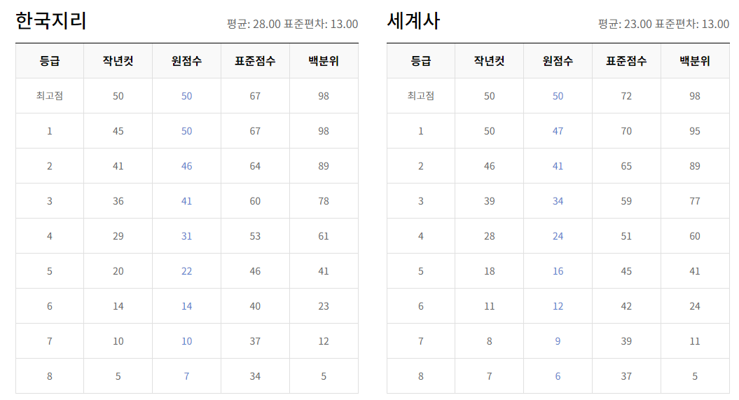Click 표준점수 42 in 세계사 grade 6 row
The height and width of the screenshot is (400, 739).
(x=626, y=306)
